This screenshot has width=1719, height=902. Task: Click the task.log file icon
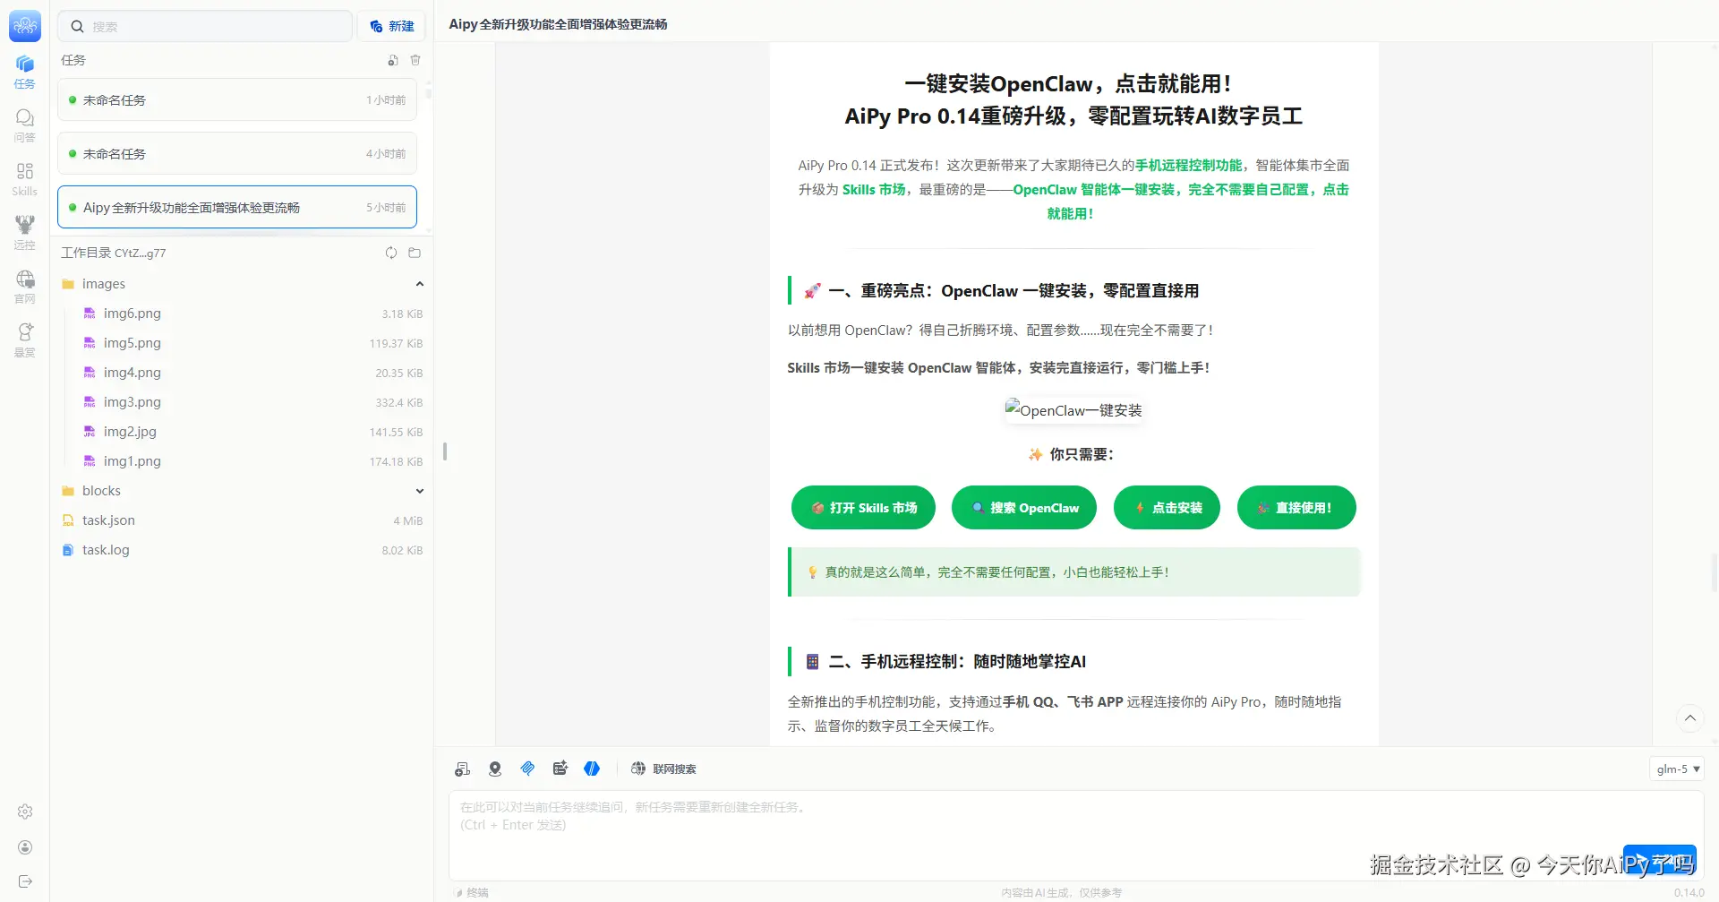click(x=68, y=550)
